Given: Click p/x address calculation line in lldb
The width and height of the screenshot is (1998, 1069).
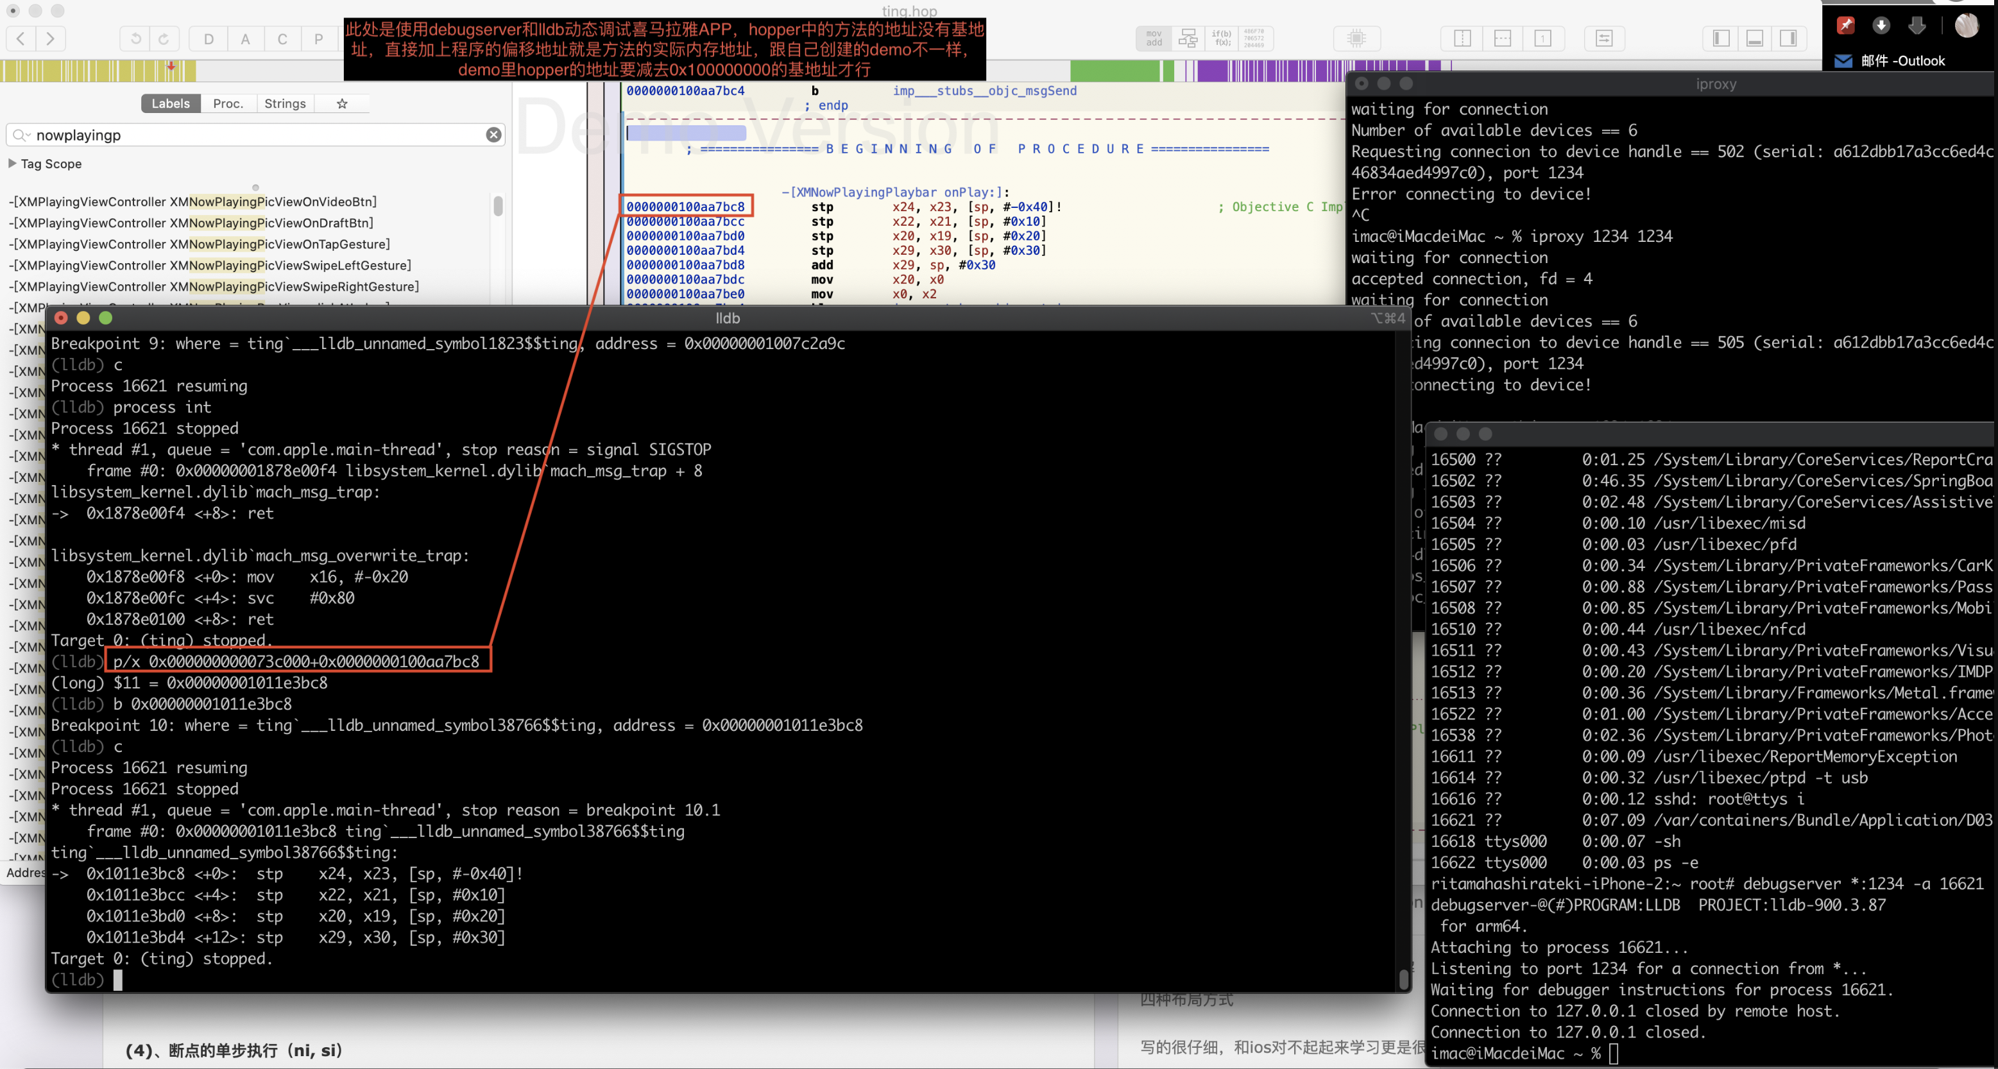Looking at the screenshot, I should click(296, 662).
